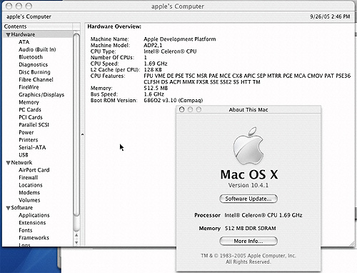Click the L2 Cache 128 KB value
This screenshot has width=357, height=273.
pyautogui.click(x=153, y=70)
